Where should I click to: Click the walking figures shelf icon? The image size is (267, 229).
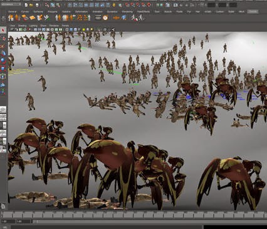[134, 18]
